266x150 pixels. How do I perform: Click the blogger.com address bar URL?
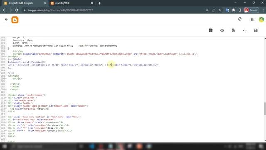(x=60, y=10)
